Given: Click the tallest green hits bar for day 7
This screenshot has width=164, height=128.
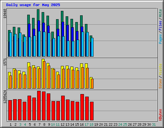Looking at the screenshot, I should click(x=38, y=15).
